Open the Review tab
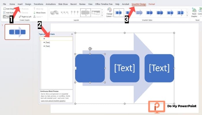202x115 pixels. click(82, 4)
